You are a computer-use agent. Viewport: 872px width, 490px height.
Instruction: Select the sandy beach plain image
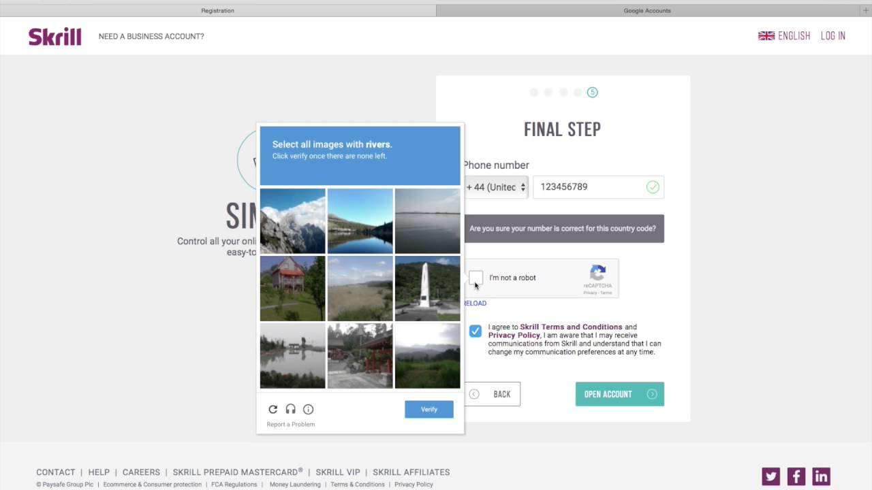(360, 289)
